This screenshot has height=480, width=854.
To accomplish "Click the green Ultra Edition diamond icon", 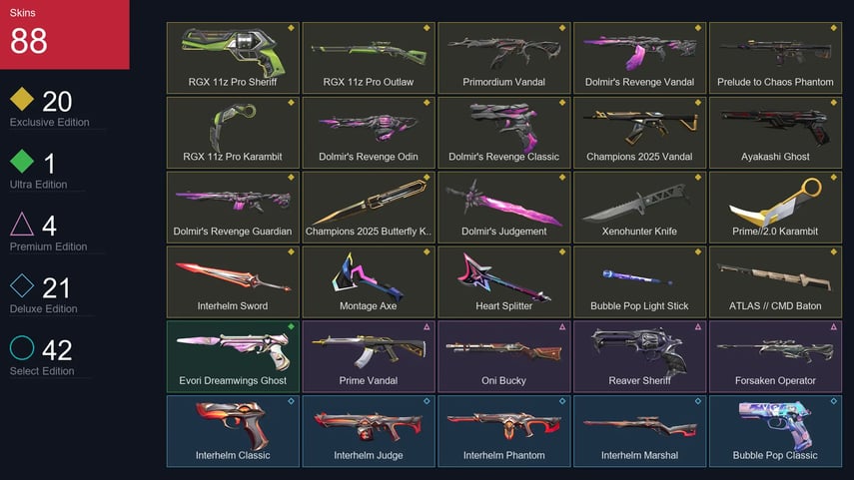I will coord(22,161).
